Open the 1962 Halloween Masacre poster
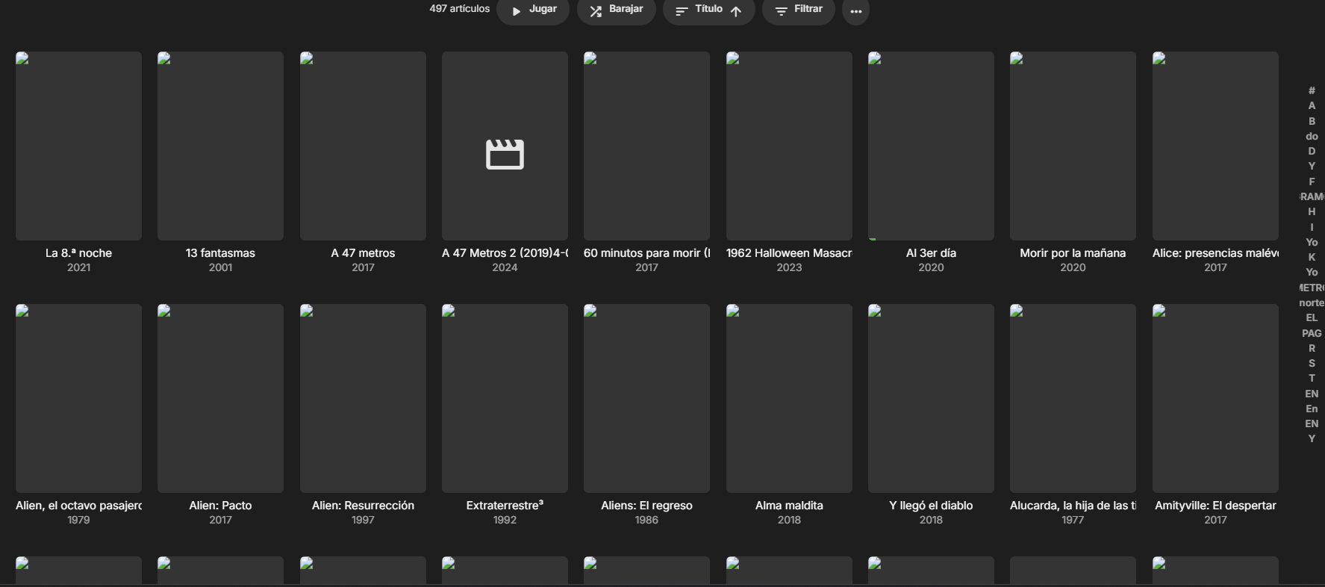 point(789,146)
